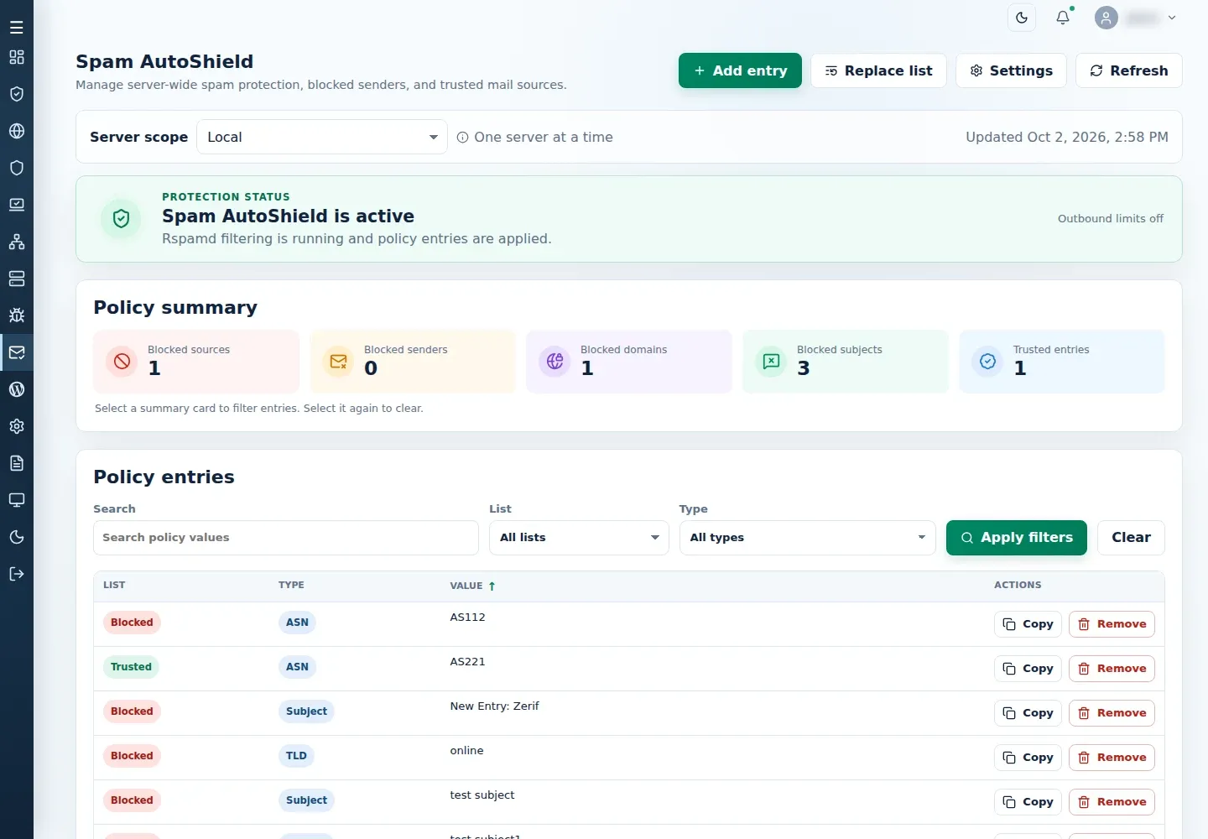Open the network hierarchy sidebar icon
The width and height of the screenshot is (1208, 839).
pos(17,242)
